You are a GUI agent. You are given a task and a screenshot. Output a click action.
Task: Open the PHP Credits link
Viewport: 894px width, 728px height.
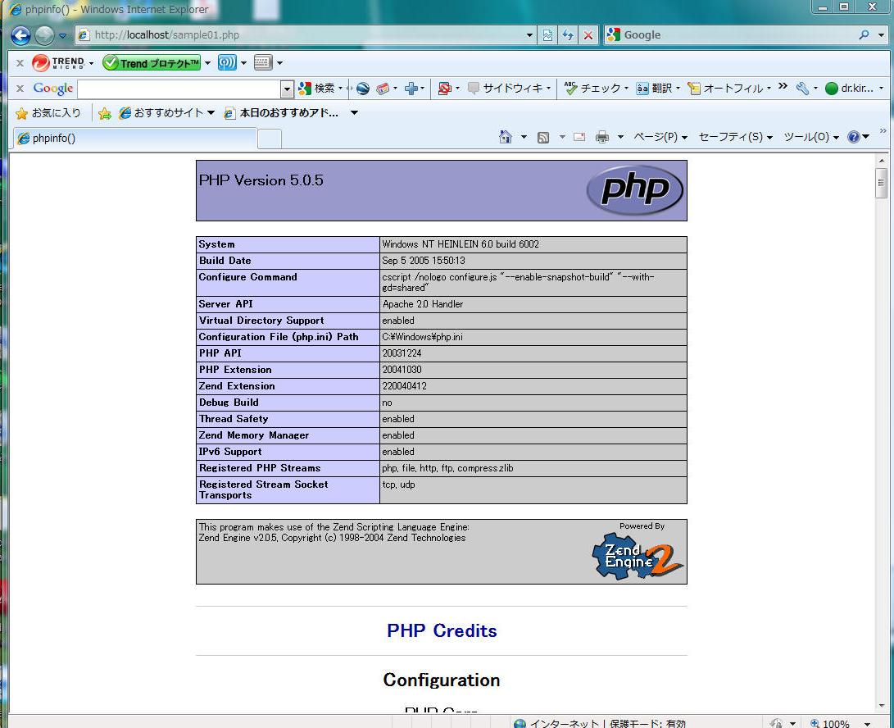click(442, 630)
